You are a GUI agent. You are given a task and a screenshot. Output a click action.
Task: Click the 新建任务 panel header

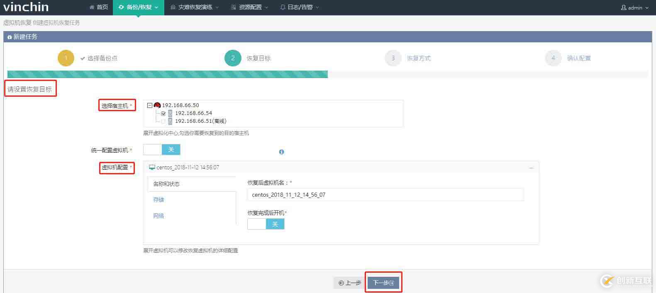tap(328, 37)
